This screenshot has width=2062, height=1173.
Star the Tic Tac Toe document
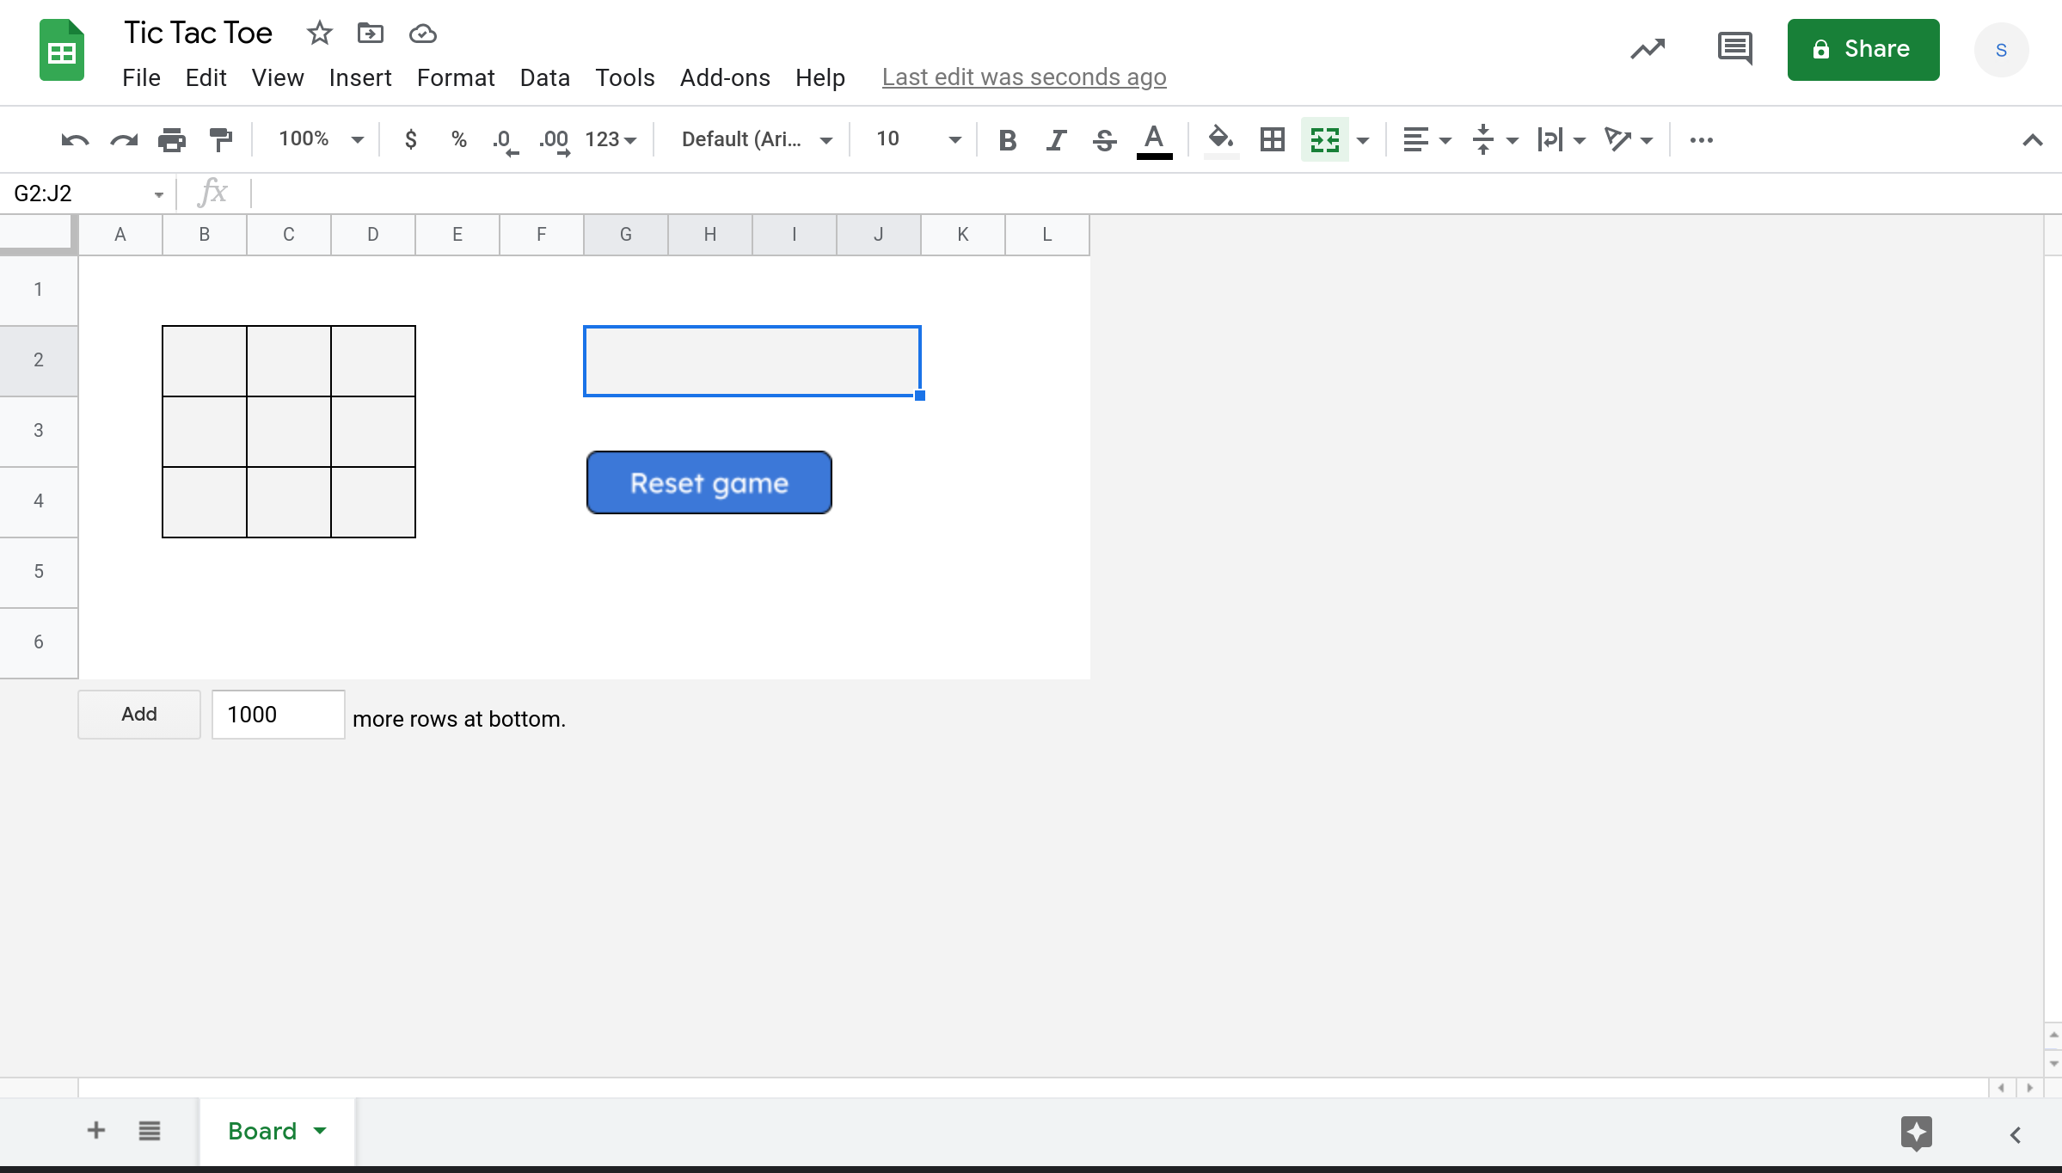point(319,34)
